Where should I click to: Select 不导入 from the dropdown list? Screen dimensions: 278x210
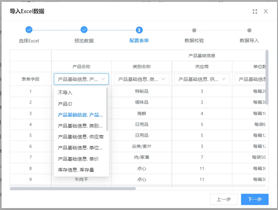click(65, 93)
